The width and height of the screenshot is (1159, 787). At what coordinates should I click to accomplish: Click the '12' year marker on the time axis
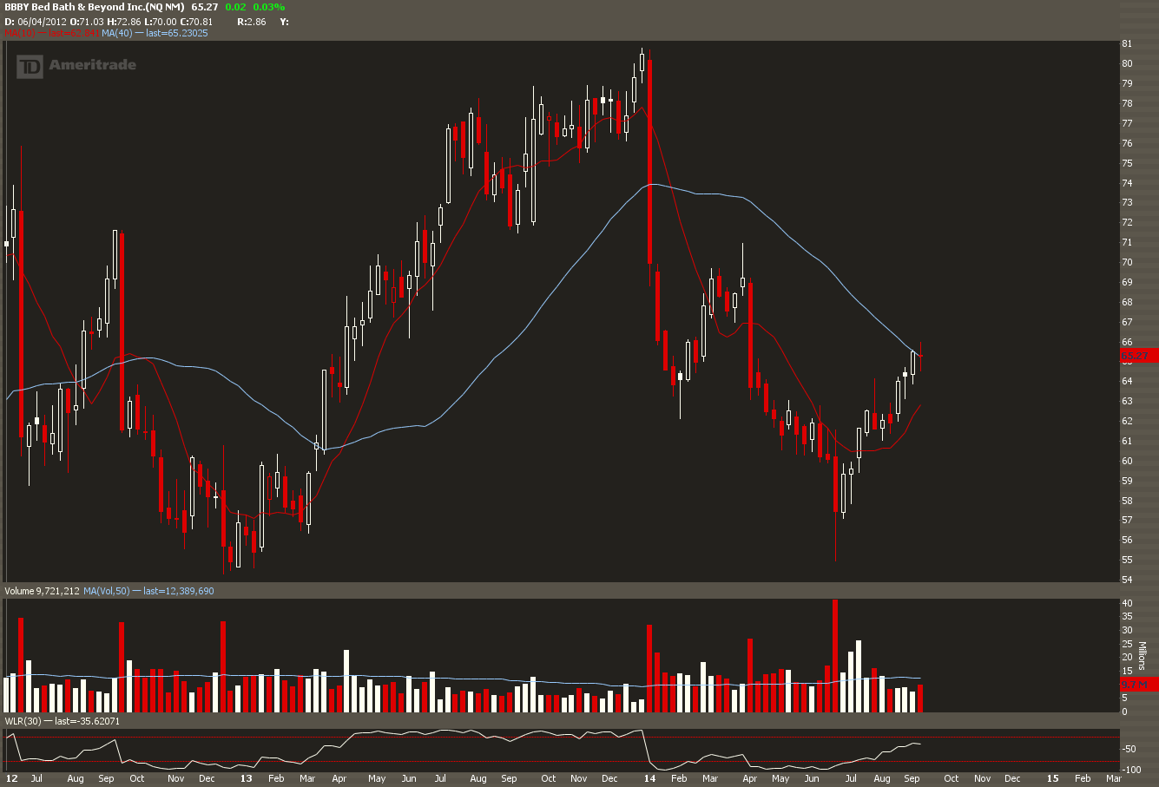click(11, 779)
